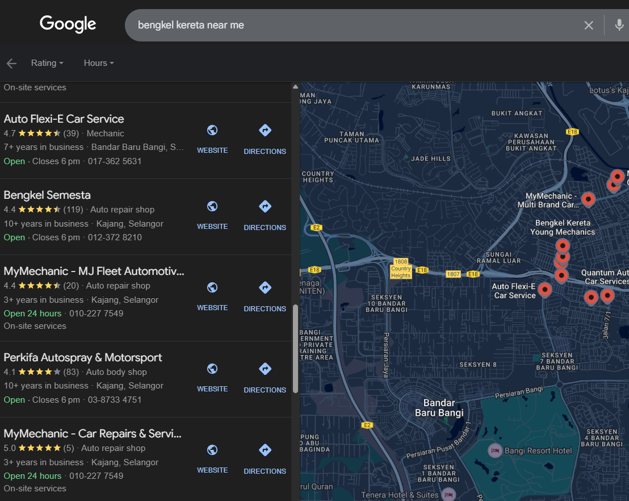Image resolution: width=629 pixels, height=501 pixels.
Task: Open the Auto Flexi-E Car Service listing title
Action: click(64, 119)
